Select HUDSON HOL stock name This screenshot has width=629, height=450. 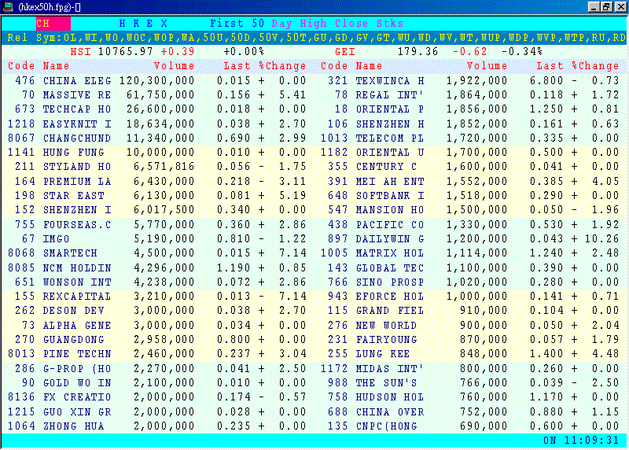click(x=390, y=397)
